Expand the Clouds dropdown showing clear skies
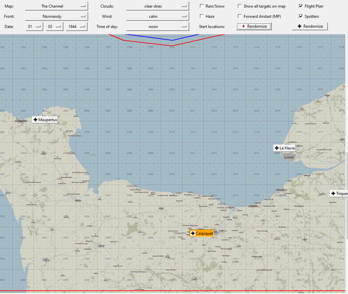Viewport: 348px width, 294px height. [157, 6]
